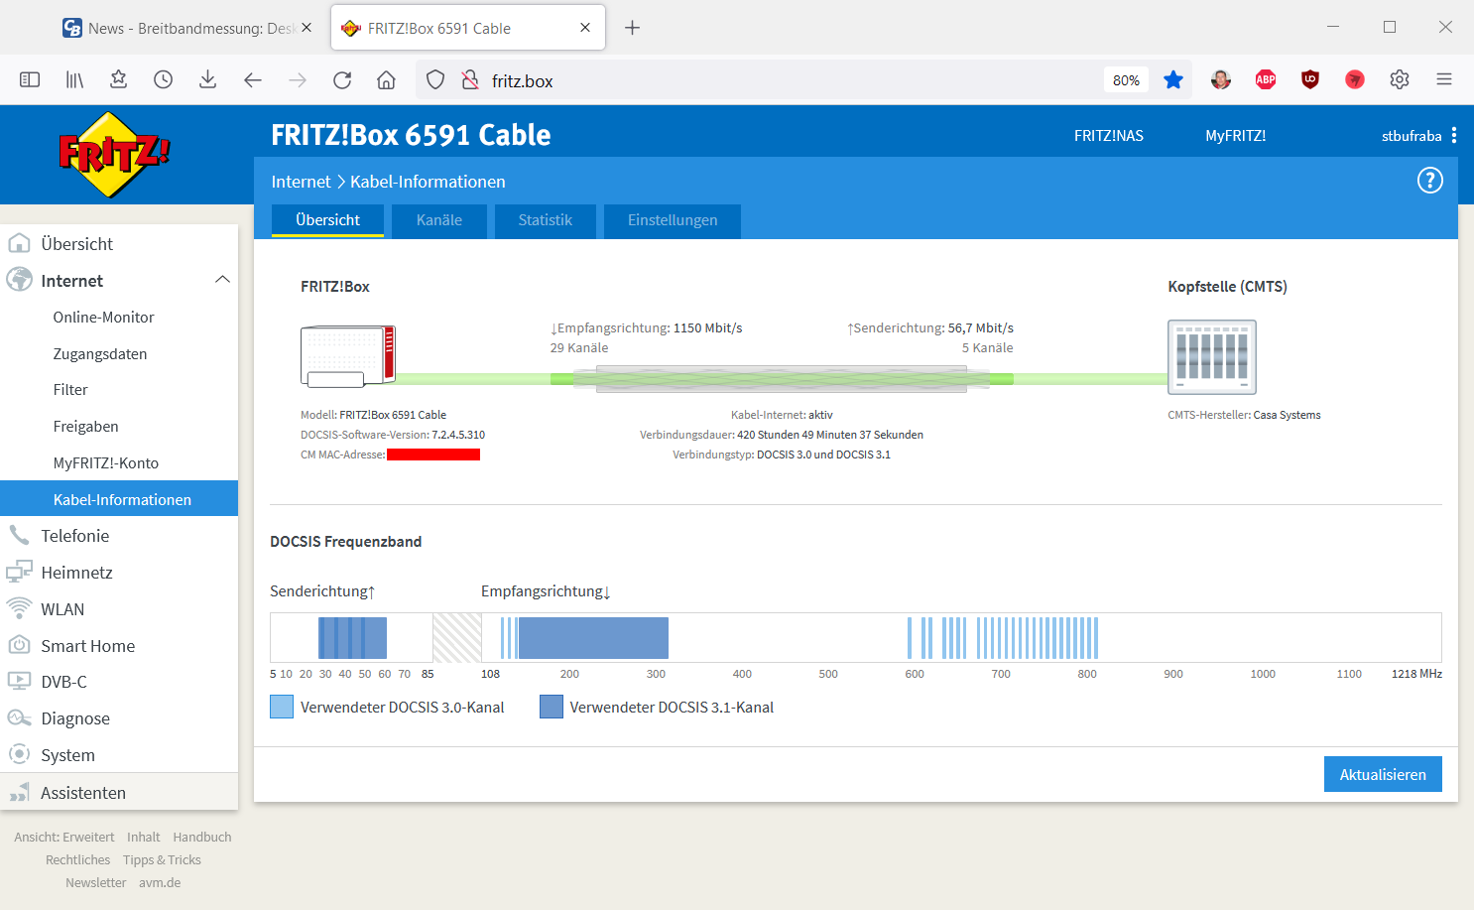Viewport: 1474px width, 910px height.
Task: Open the user menu three-dots icon
Action: (x=1454, y=135)
